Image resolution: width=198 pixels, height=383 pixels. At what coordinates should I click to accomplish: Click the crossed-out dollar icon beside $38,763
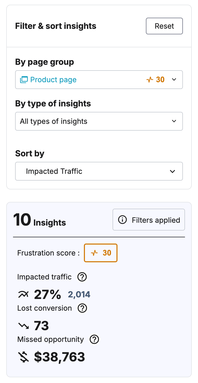(x=24, y=357)
